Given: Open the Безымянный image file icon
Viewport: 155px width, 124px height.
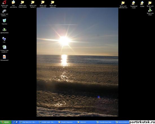Looking at the screenshot, I should pos(4,58).
